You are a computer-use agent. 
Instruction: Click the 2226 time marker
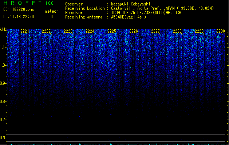coord(134,31)
